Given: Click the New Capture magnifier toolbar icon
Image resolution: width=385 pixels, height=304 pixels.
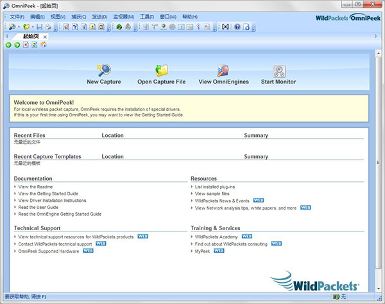Looking at the screenshot, I should point(12,26).
